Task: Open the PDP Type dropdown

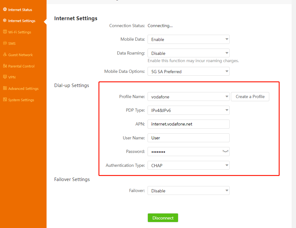Action: pos(188,110)
